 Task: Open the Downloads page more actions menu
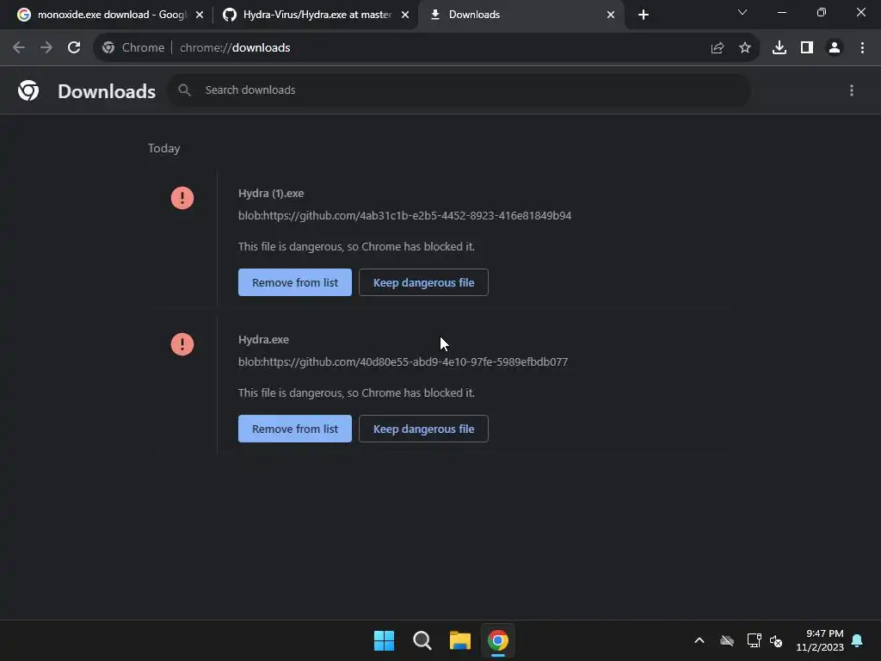coord(851,90)
